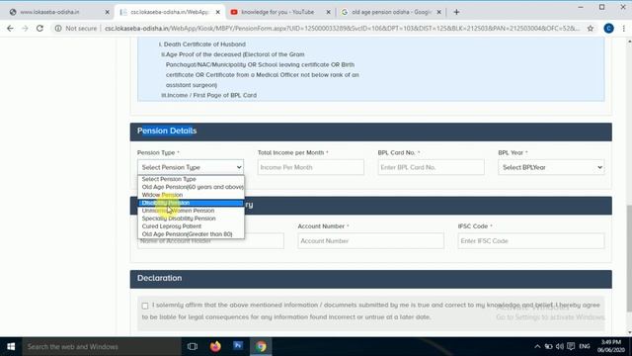Screen dimensions: 632x356
Task: Select highlighted Disability Pension option
Action: pos(191,203)
